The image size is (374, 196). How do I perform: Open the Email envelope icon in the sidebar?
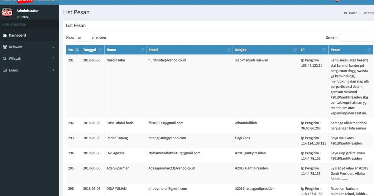pyautogui.click(x=5, y=70)
